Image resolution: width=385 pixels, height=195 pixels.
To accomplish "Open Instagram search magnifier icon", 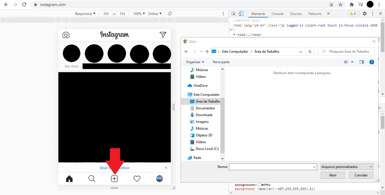I will [x=92, y=179].
